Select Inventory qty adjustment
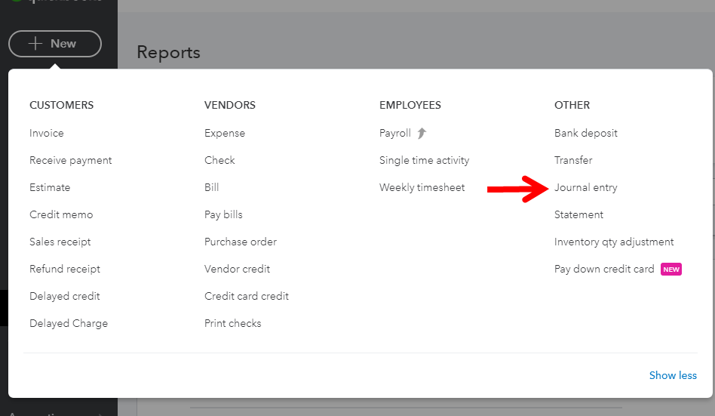 (x=614, y=242)
